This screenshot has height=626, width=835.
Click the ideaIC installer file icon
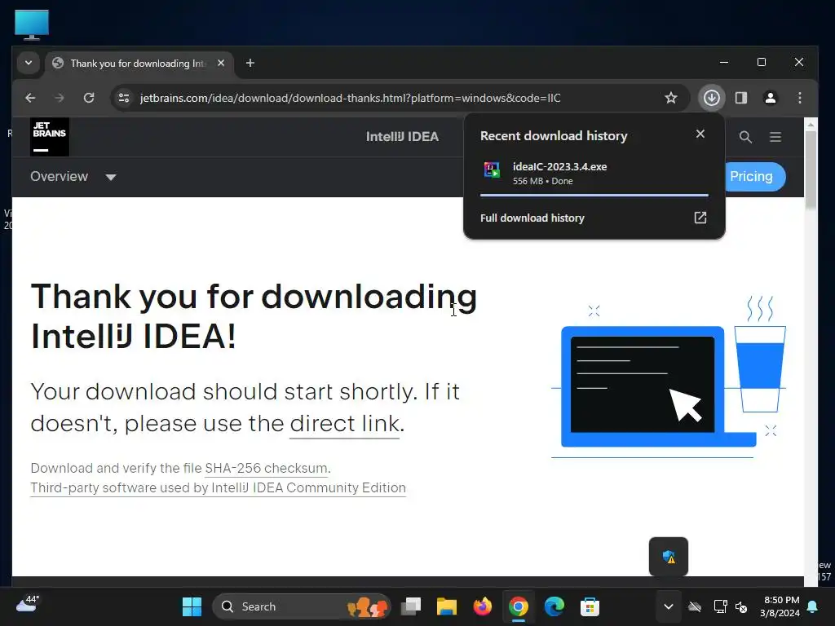tap(492, 170)
